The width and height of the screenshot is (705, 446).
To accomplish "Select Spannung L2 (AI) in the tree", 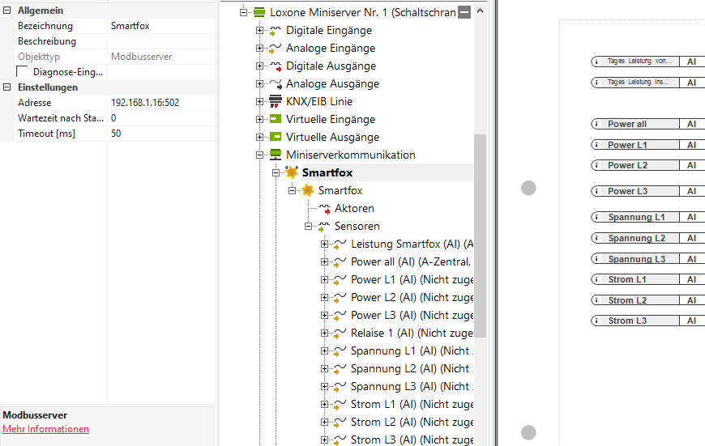I will pos(412,369).
